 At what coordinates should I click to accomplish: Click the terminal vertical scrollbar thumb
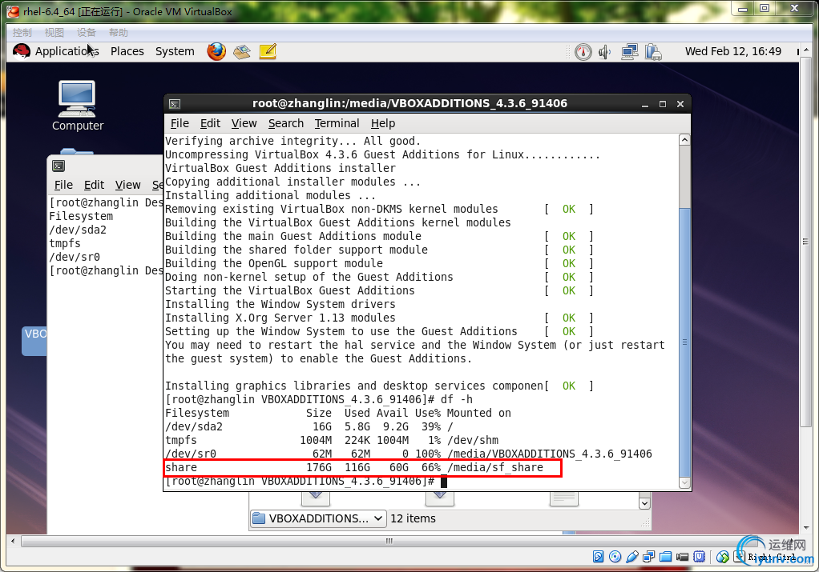click(684, 342)
